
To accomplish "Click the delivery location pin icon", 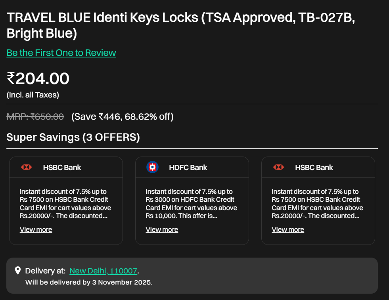I will [x=17, y=271].
